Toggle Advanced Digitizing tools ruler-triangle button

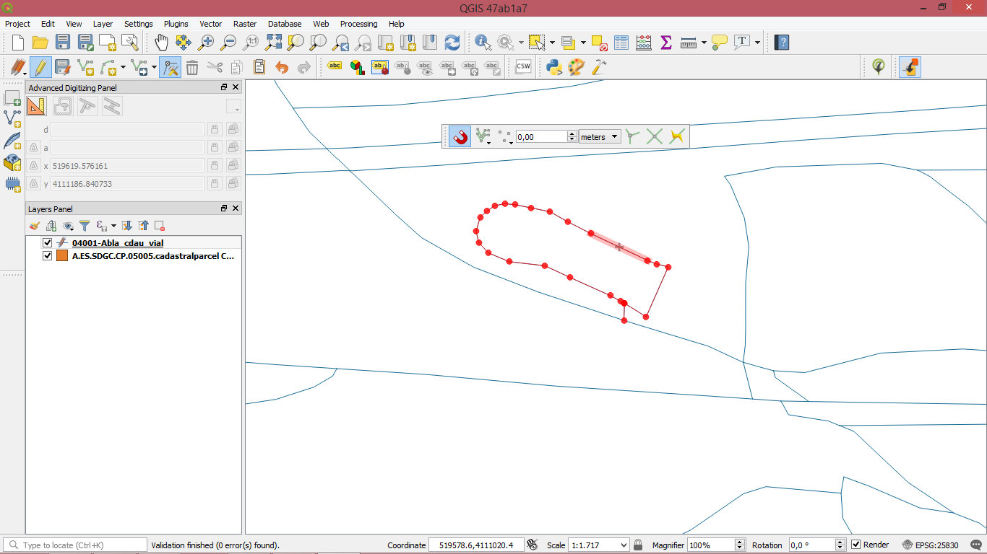(36, 106)
